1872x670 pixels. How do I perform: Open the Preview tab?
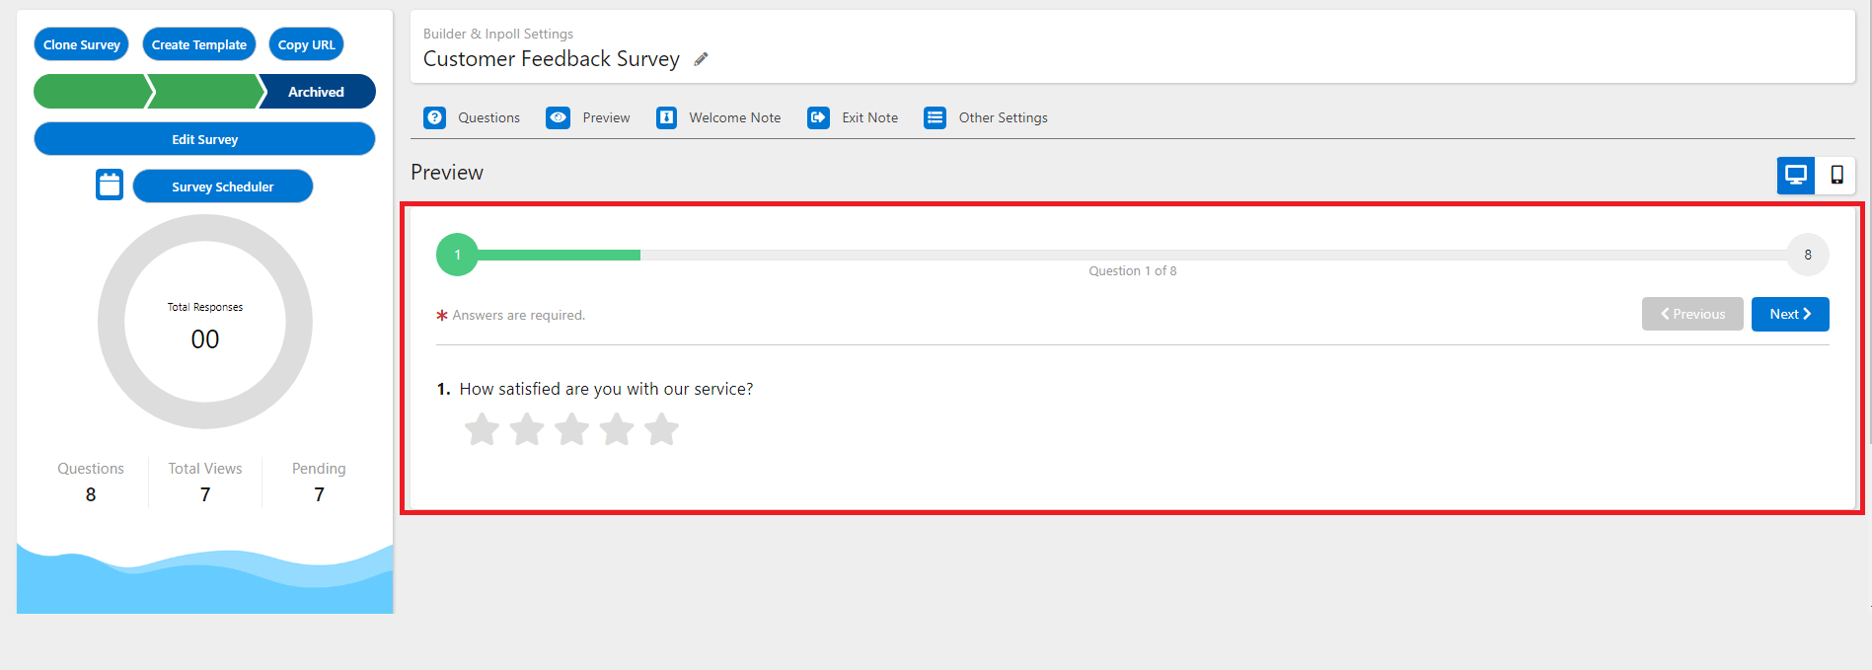click(x=588, y=117)
